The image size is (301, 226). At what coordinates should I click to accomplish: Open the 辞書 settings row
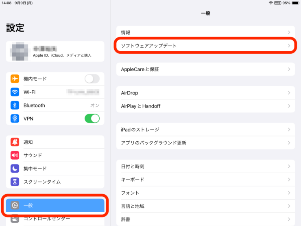pos(205,219)
